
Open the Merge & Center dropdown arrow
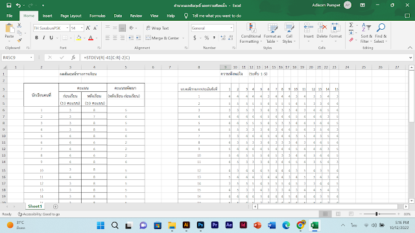click(183, 38)
